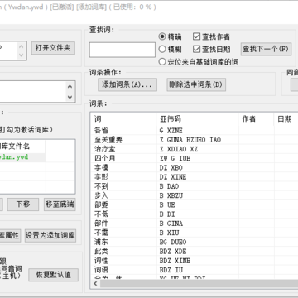Click the down spinner arrow beside 打开文件夹

22,55
